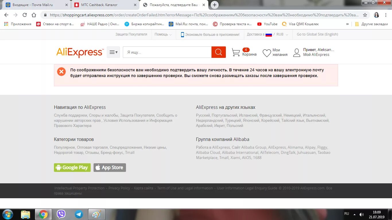Click Оптовая торговля footer link
This screenshot has width=392, height=220.
click(92, 148)
